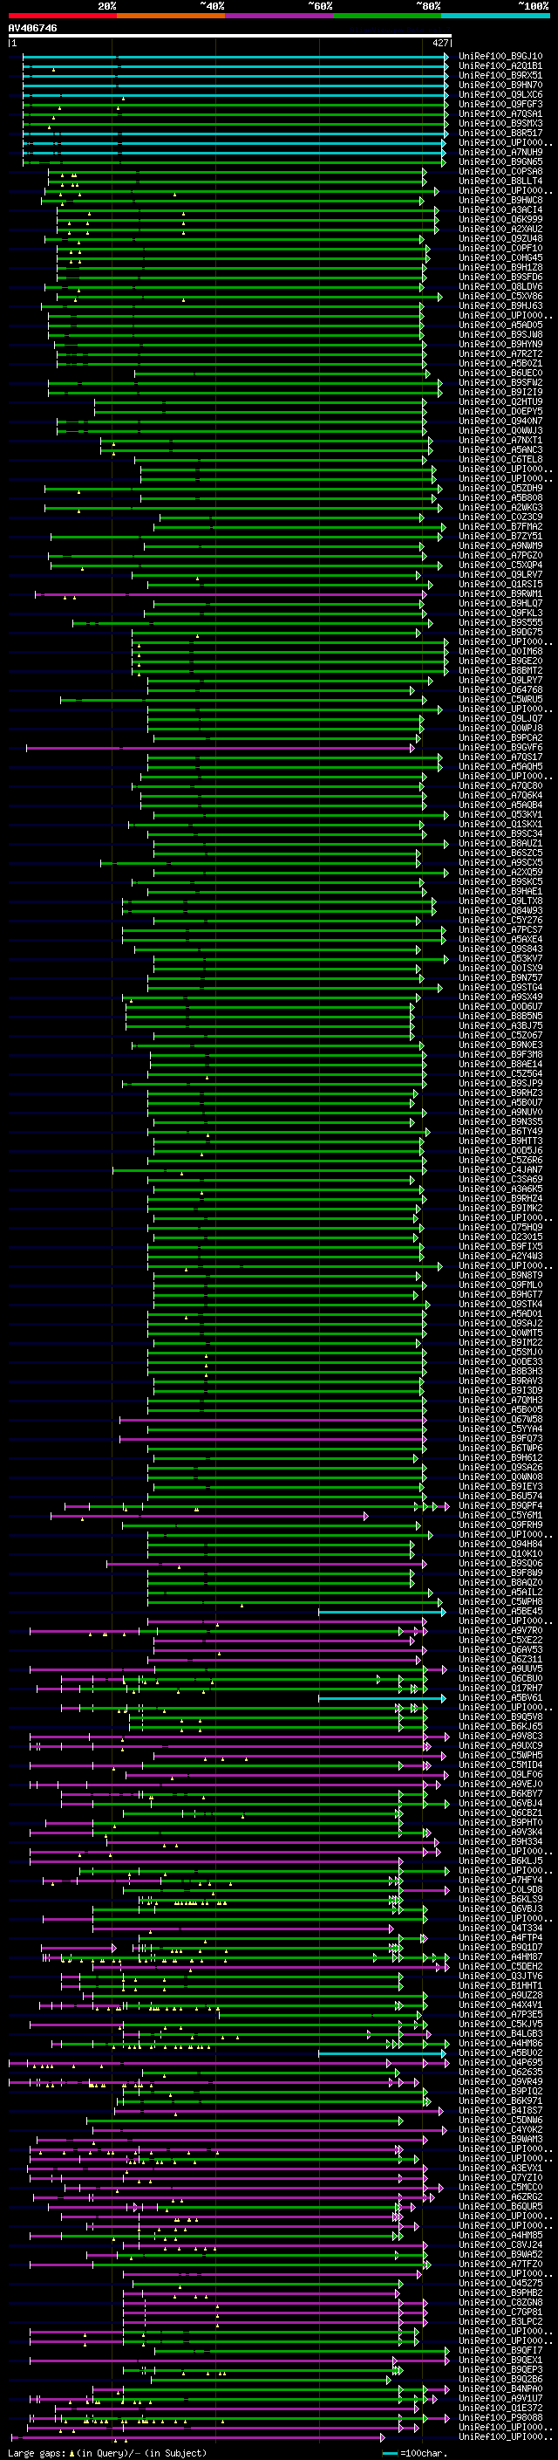The image size is (558, 2460).
Task: Open hit UniRef100_B9HN70
Action: pos(500,85)
